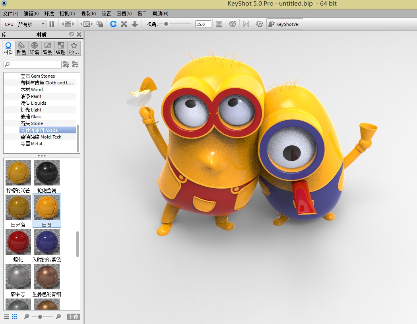Select the 生姜色的青铜 bronze material thumbnail
Viewport: 417px width, 324px height.
(47, 276)
